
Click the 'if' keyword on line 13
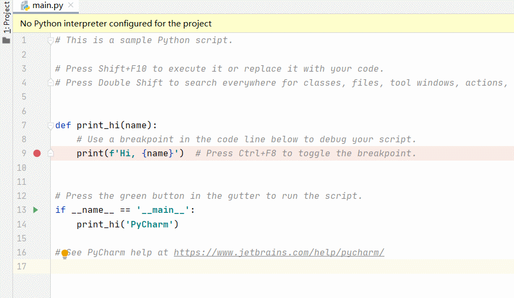60,210
